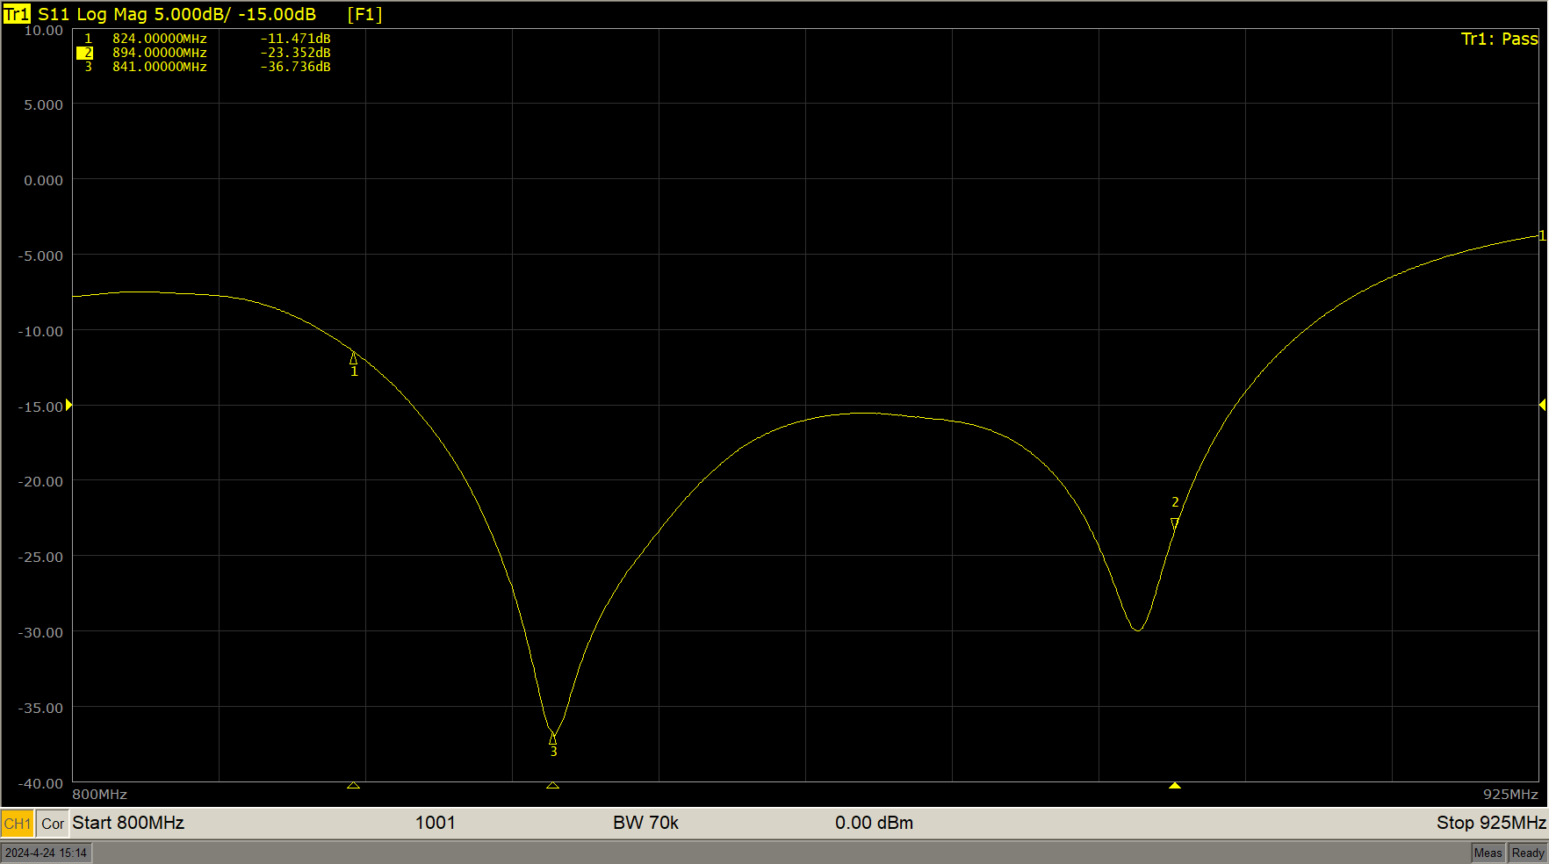Click the Meas status indicator
Image resolution: width=1549 pixels, height=864 pixels.
tap(1488, 853)
